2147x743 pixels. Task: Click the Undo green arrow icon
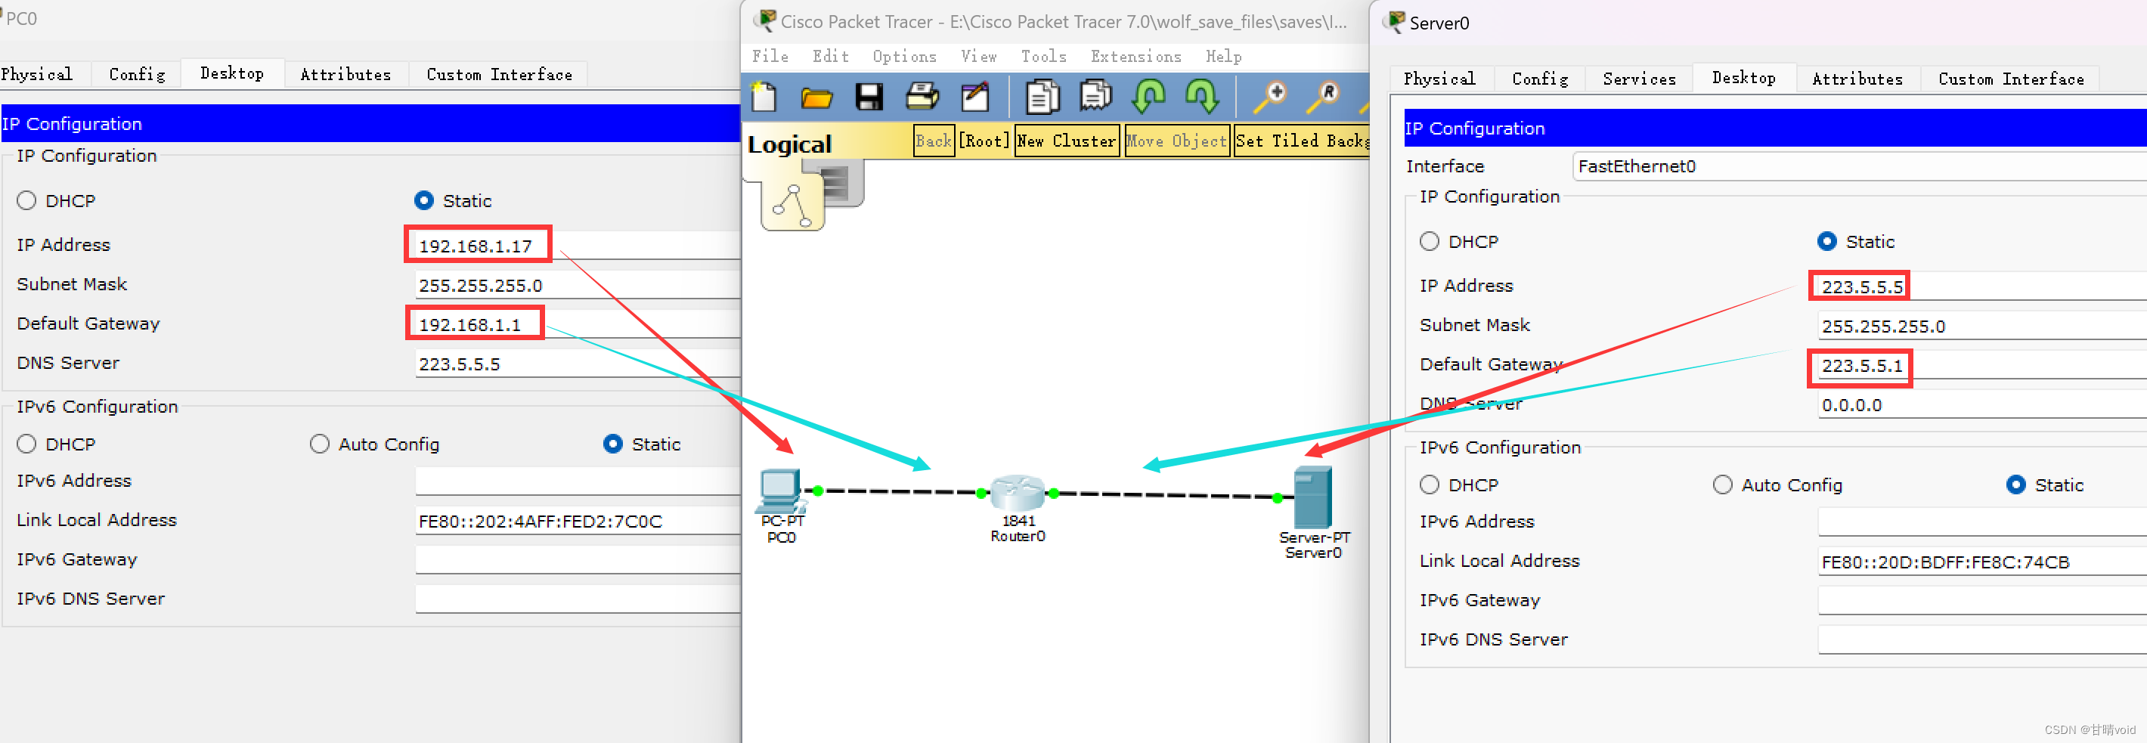1148,97
